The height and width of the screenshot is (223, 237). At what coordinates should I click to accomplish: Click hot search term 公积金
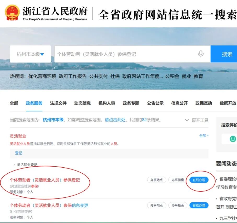point(172,76)
